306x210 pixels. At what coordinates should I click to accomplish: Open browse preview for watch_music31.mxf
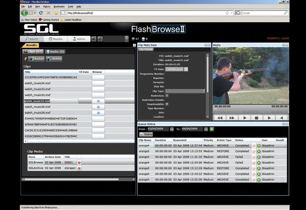pos(98,101)
